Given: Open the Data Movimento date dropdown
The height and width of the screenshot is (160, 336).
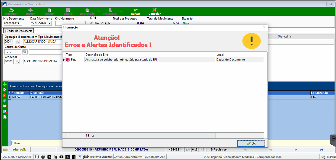Looking at the screenshot, I should tap(49, 23).
